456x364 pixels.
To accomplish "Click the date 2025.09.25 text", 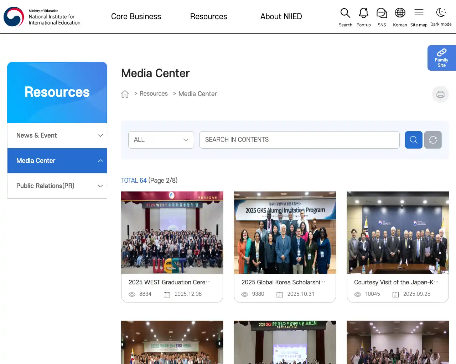I will point(417,294).
